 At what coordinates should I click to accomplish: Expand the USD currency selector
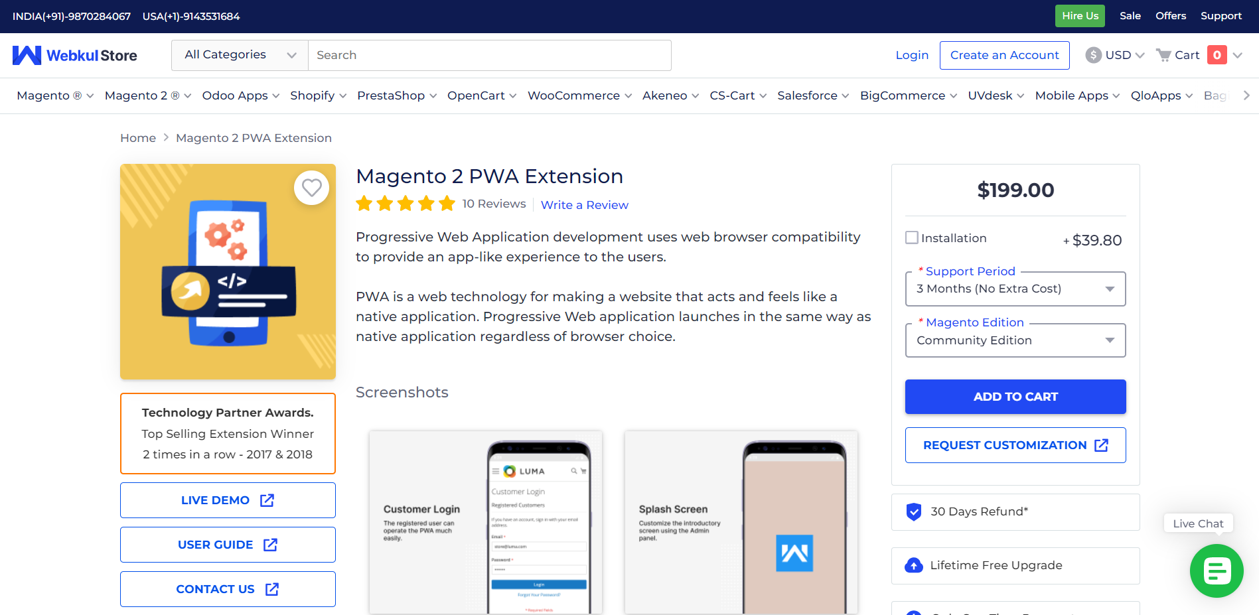click(1124, 55)
